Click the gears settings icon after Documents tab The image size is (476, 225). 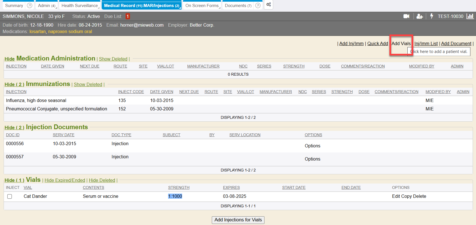[268, 5]
